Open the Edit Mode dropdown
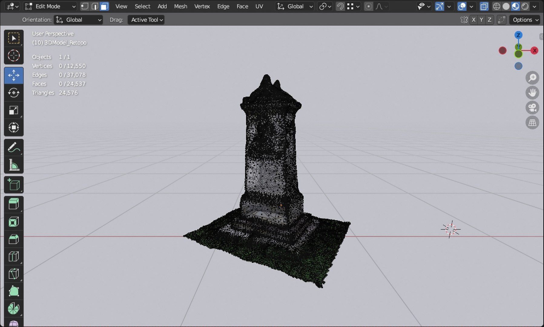This screenshot has height=327, width=544. point(50,6)
